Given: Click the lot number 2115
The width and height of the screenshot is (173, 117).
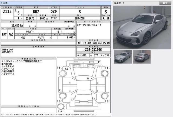Looking at the screenshot, I should click(7, 11).
